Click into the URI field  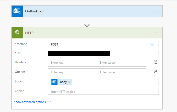[103, 53]
